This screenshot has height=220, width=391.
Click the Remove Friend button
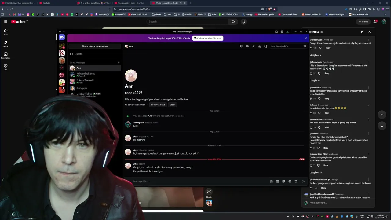point(158,105)
